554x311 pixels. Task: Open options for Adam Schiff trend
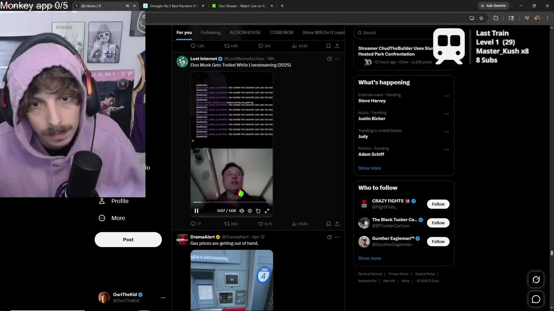pyautogui.click(x=447, y=149)
